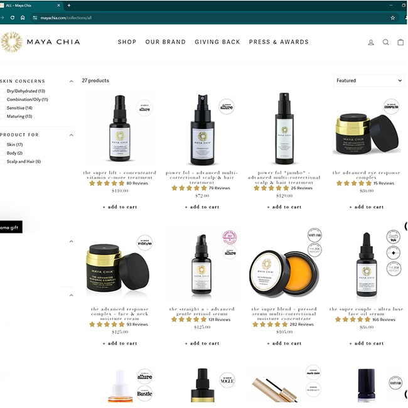Viewport: 408px width, 408px height.
Task: Click Zoe Report badge on super blend
Action: pos(314,250)
